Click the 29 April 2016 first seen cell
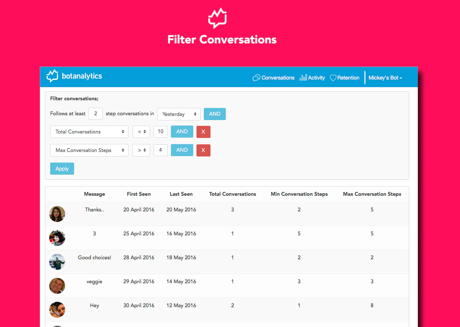The image size is (460, 327). 139,281
